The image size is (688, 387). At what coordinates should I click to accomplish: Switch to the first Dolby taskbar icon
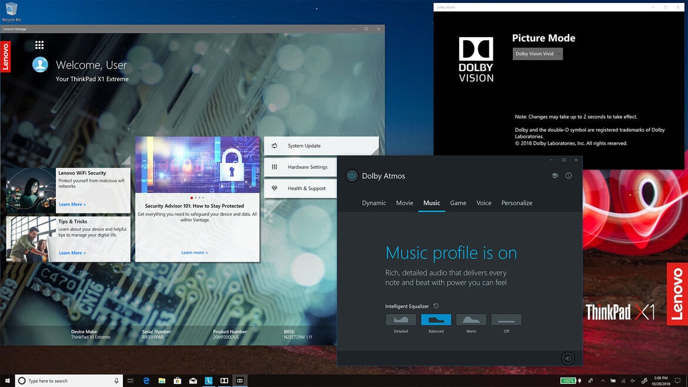[x=224, y=381]
